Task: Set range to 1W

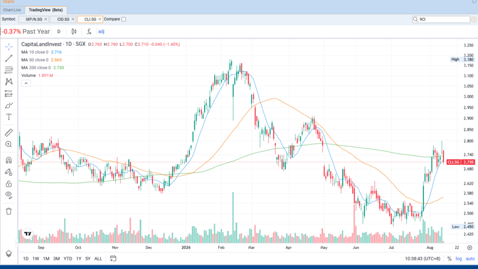Action: pos(36,258)
